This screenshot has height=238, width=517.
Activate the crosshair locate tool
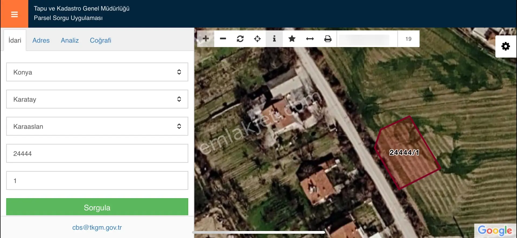coord(257,39)
